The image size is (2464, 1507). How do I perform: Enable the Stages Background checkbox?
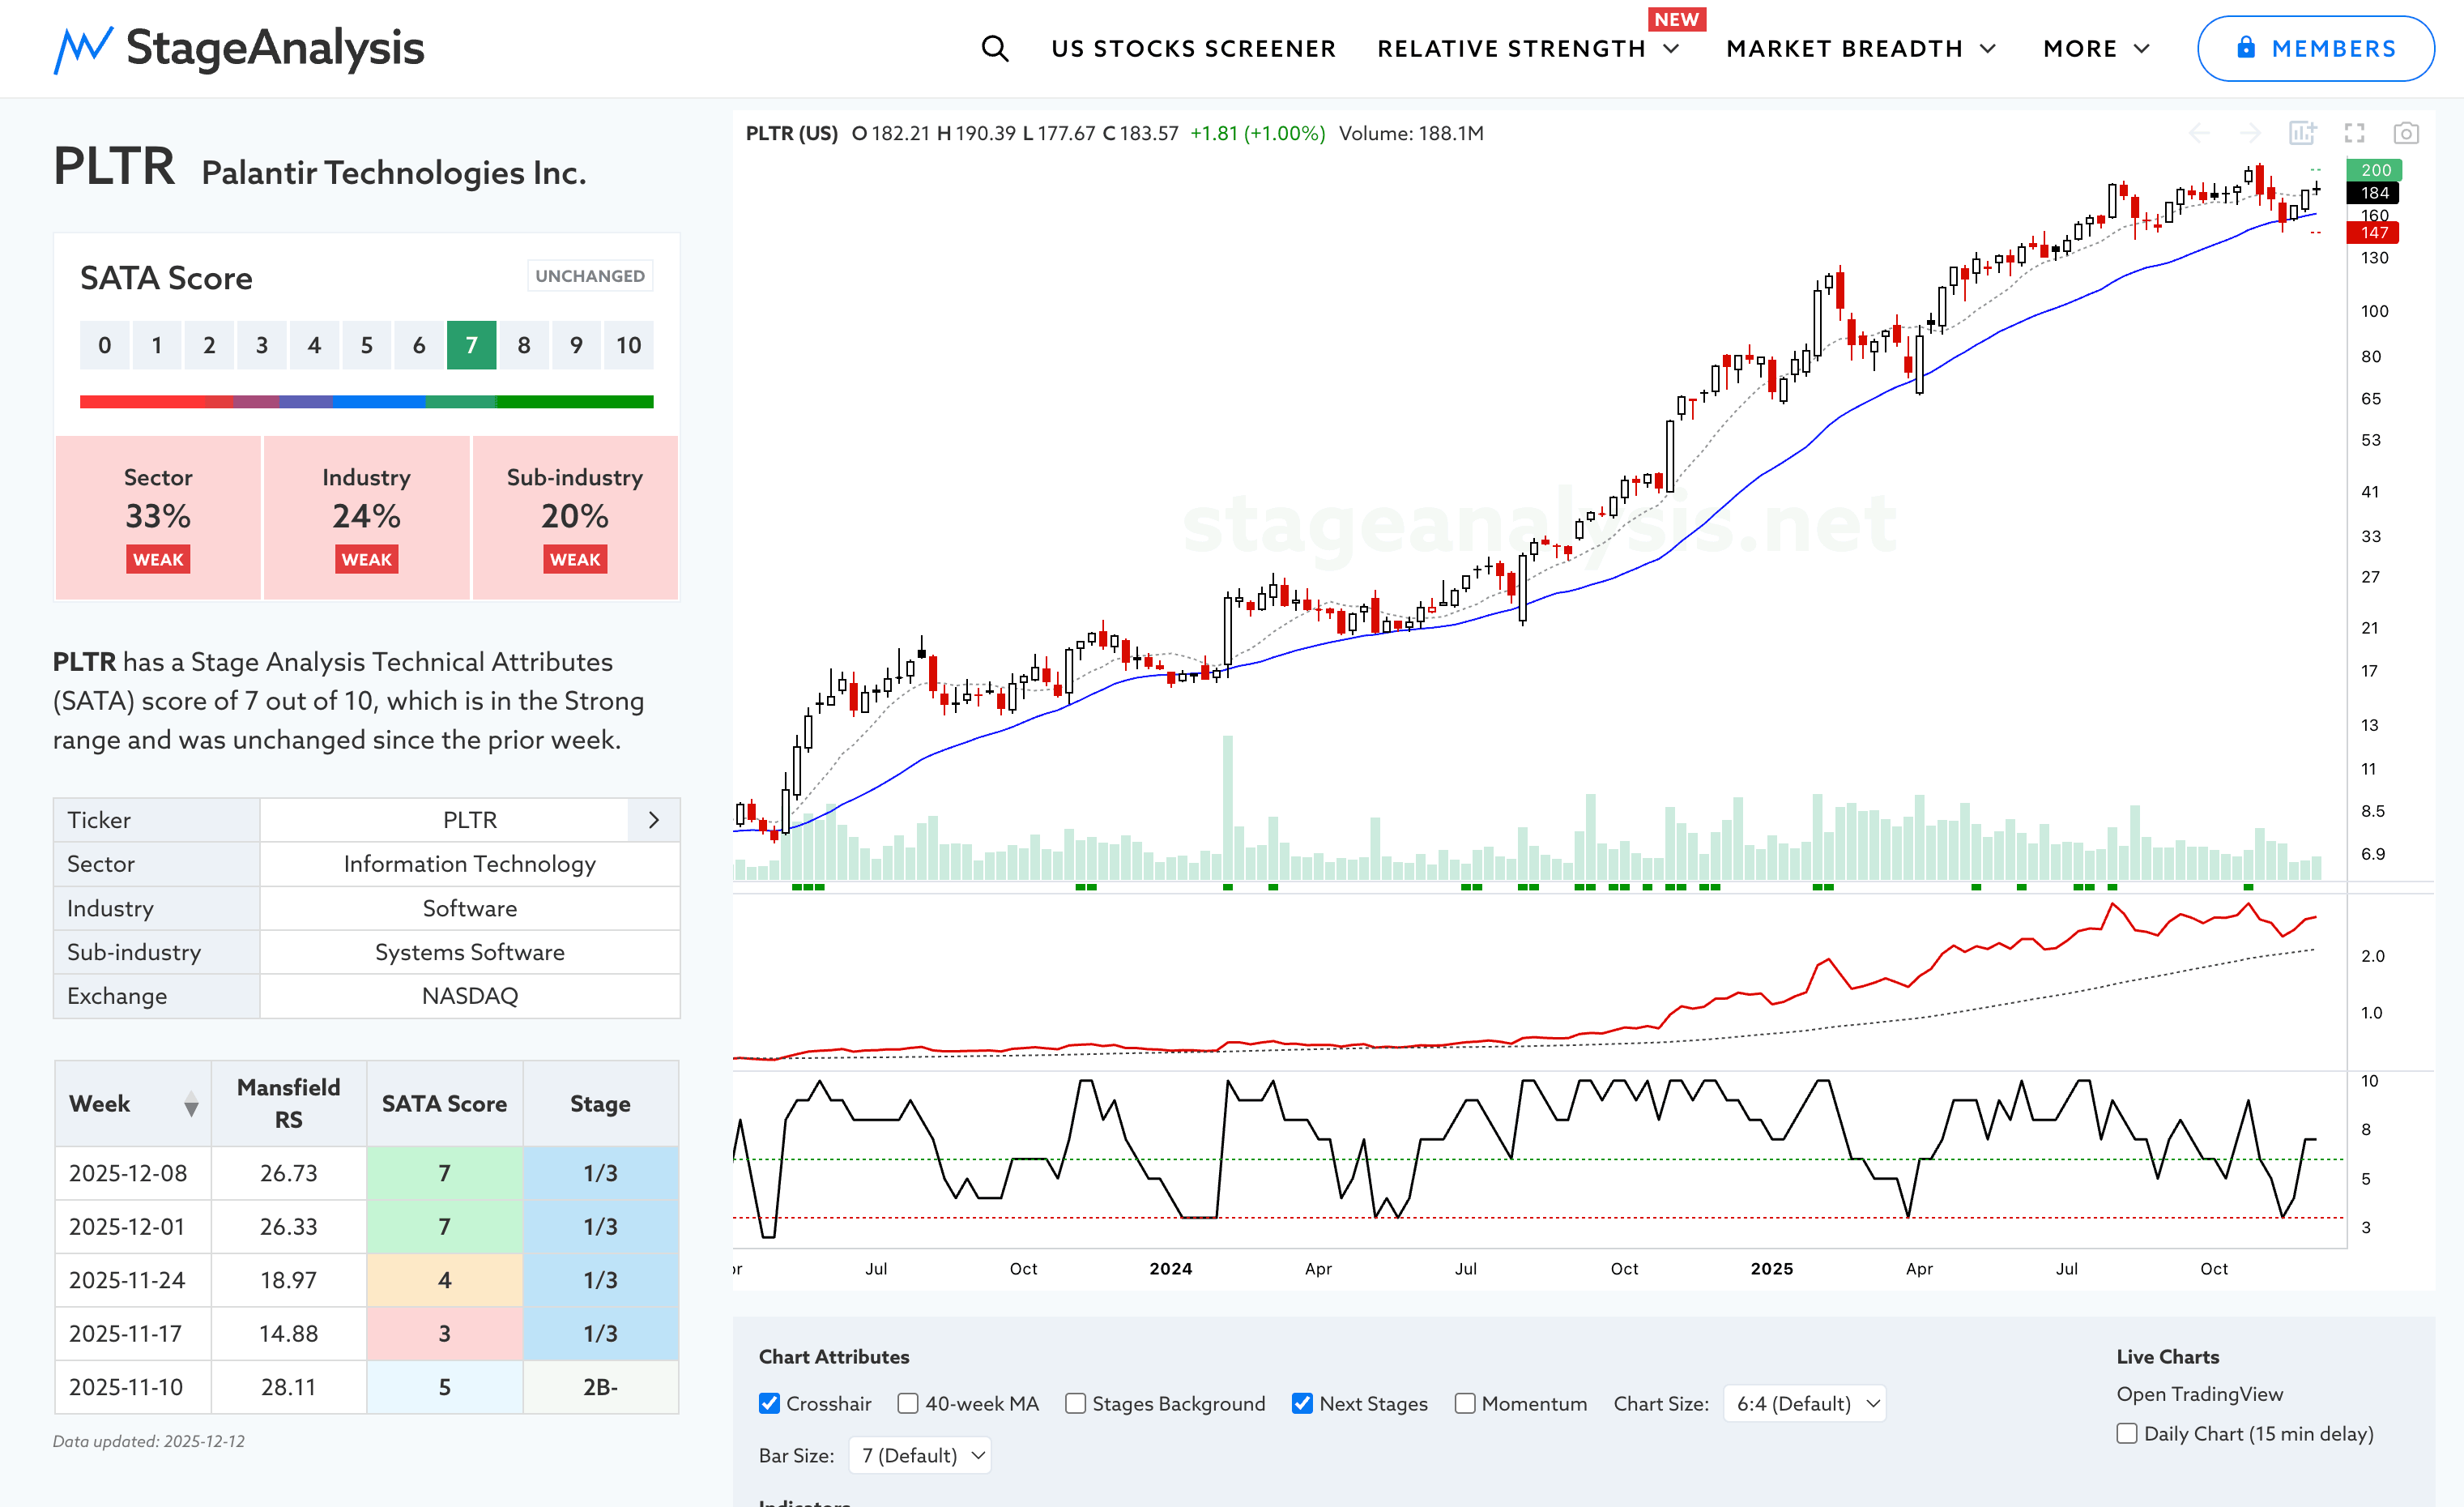pyautogui.click(x=1075, y=1403)
